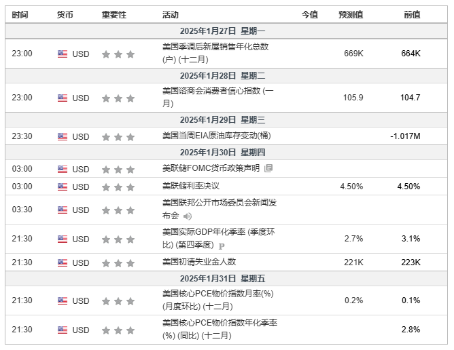Click importance stars in 美联储利率决议 row

(x=118, y=187)
